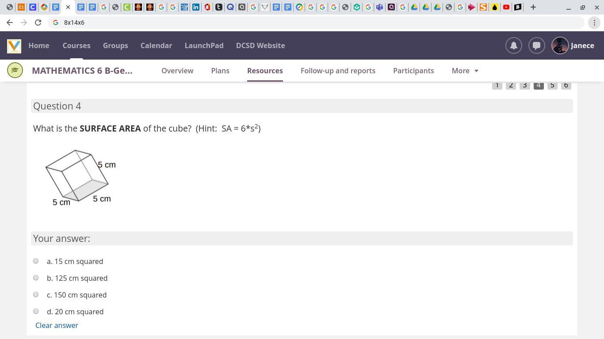Select answer d. 20 cm squared
Screen dimensions: 604x339
click(x=36, y=311)
